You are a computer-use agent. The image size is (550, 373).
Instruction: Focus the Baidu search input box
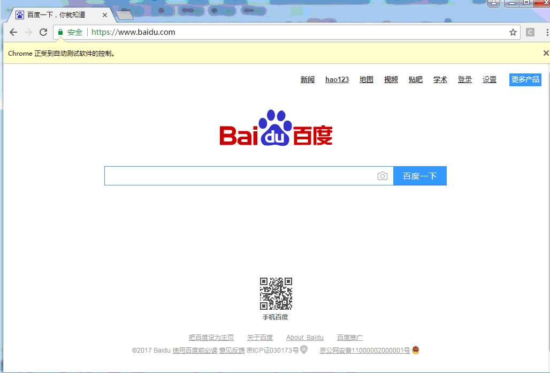click(x=249, y=176)
